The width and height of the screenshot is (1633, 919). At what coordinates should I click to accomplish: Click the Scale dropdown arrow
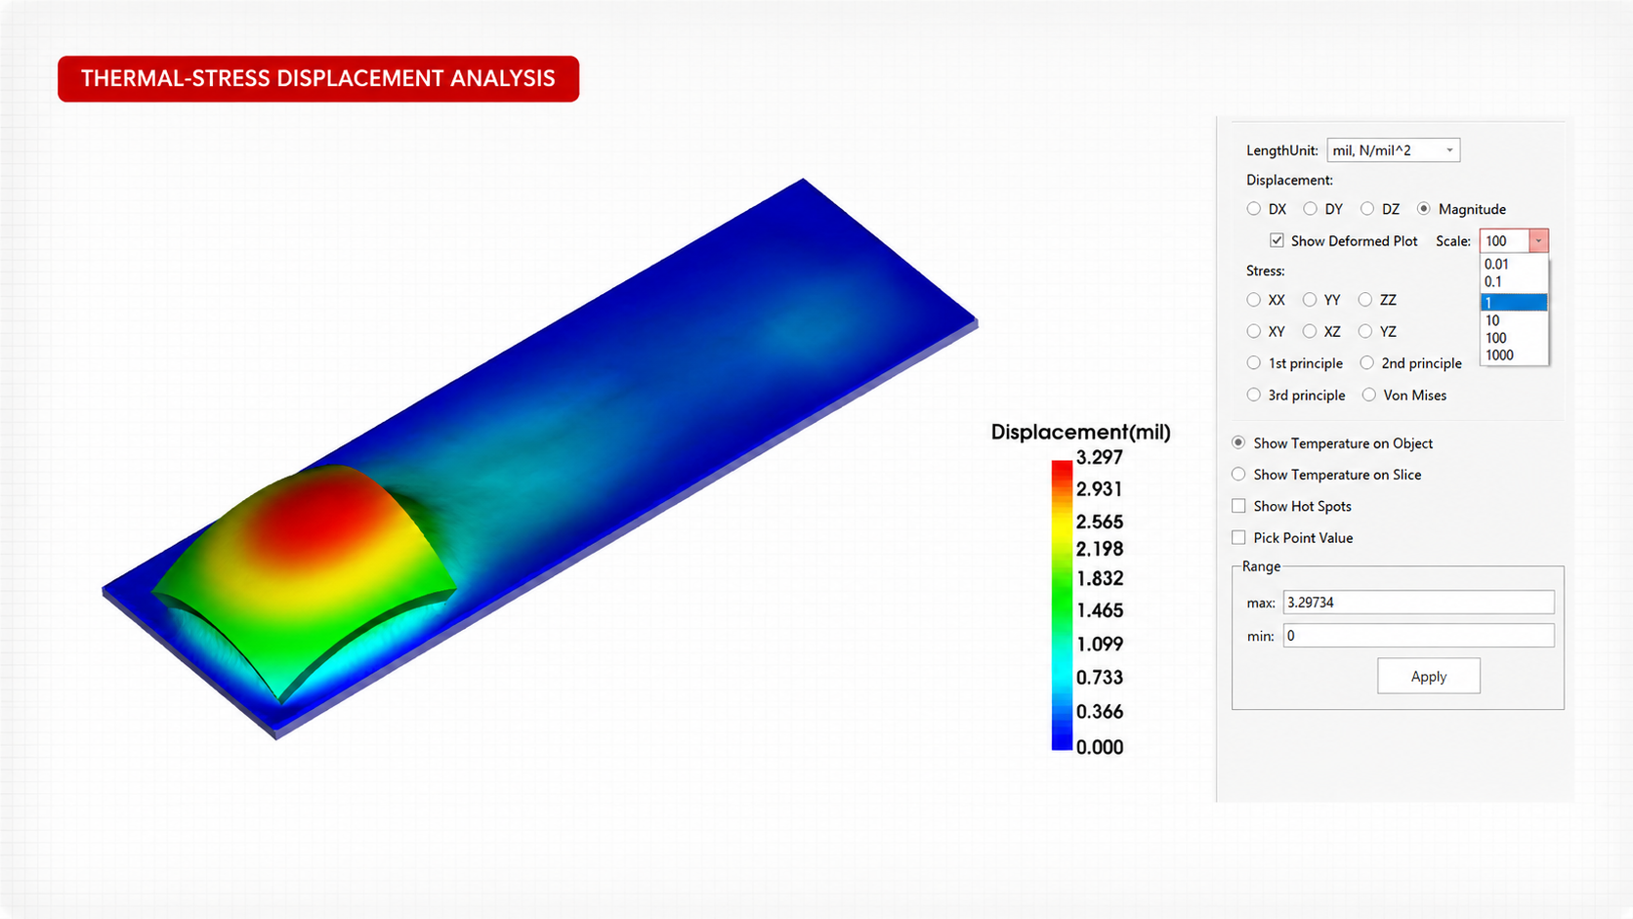point(1538,241)
